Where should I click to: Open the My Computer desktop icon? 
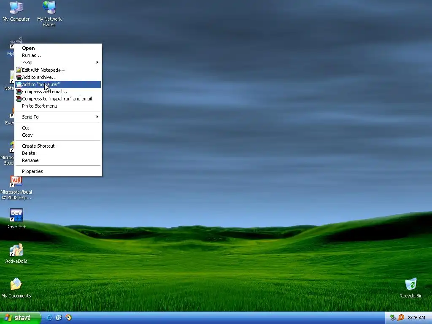point(16,11)
